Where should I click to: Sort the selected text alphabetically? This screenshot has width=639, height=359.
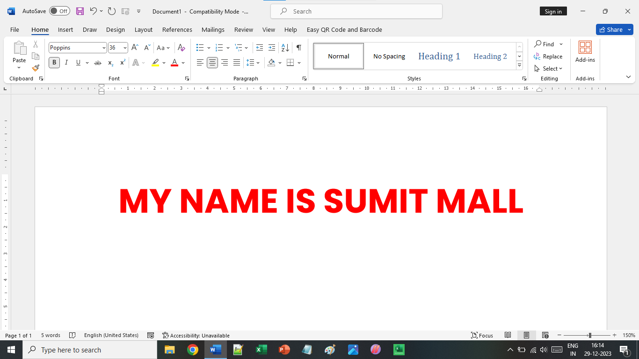click(x=285, y=48)
